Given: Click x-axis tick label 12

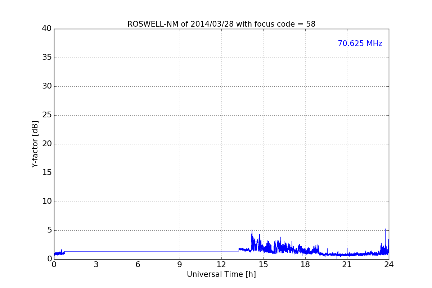Looking at the screenshot, I should [x=221, y=265].
